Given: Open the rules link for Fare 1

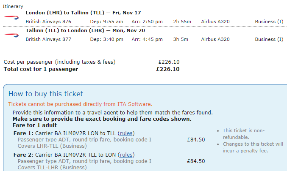Looking at the screenshot, I should coord(126,133).
